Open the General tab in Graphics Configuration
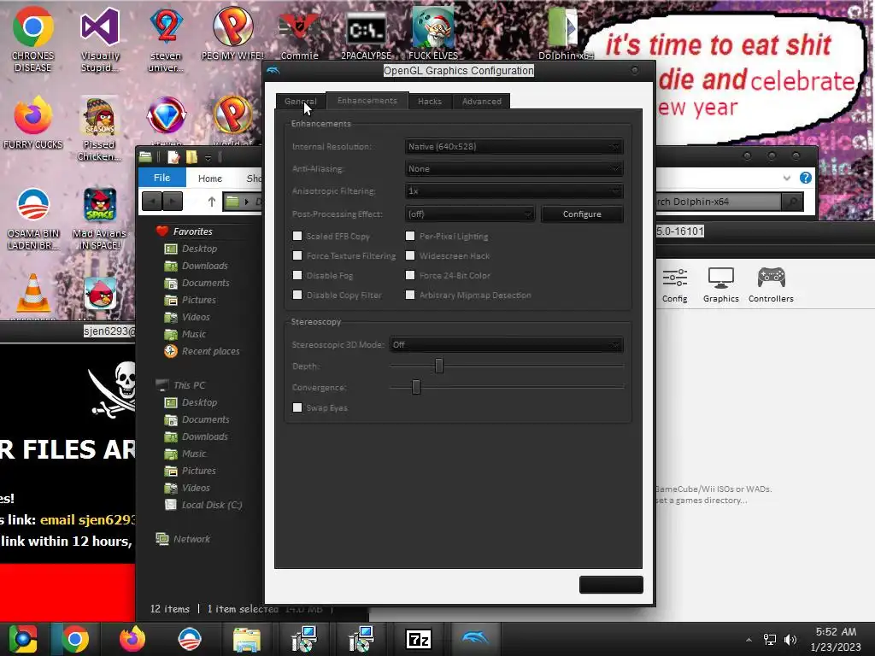The width and height of the screenshot is (875, 656). coord(300,102)
